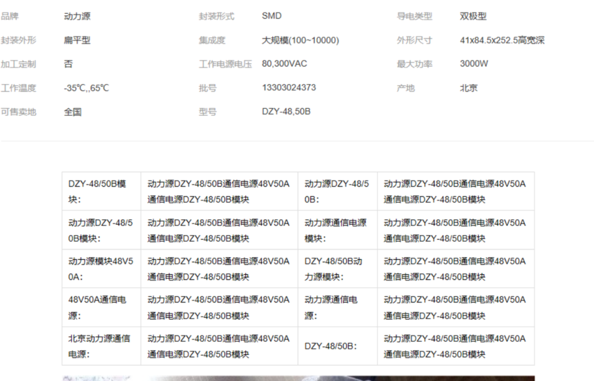Screen dimensions: 594x381
Task: Click the '可售卖地' label
Action: (18, 112)
